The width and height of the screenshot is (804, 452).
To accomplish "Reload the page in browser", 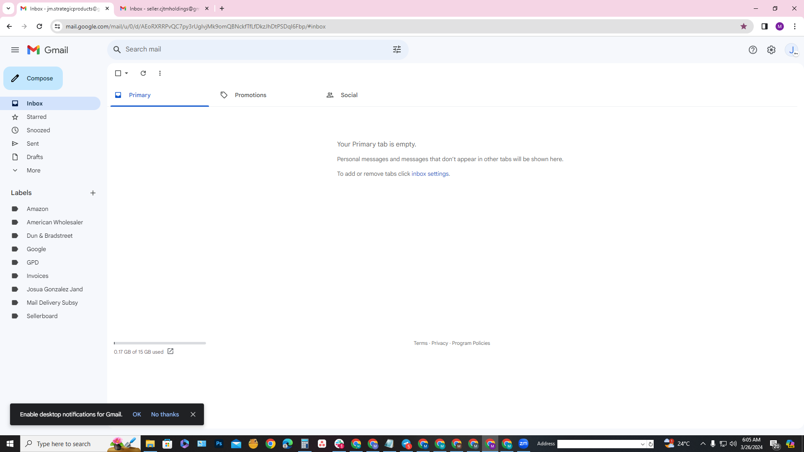I will click(x=39, y=26).
